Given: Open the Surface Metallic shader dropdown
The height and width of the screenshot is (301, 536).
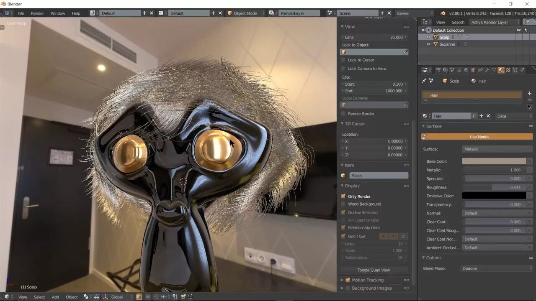Looking at the screenshot, I should click(497, 149).
